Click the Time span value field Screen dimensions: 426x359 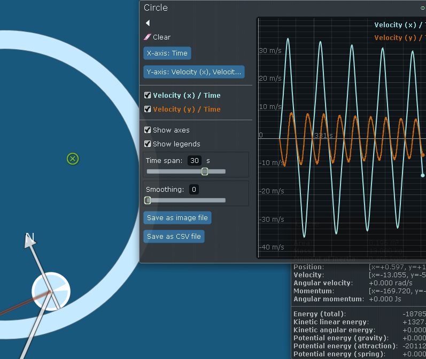pos(195,160)
